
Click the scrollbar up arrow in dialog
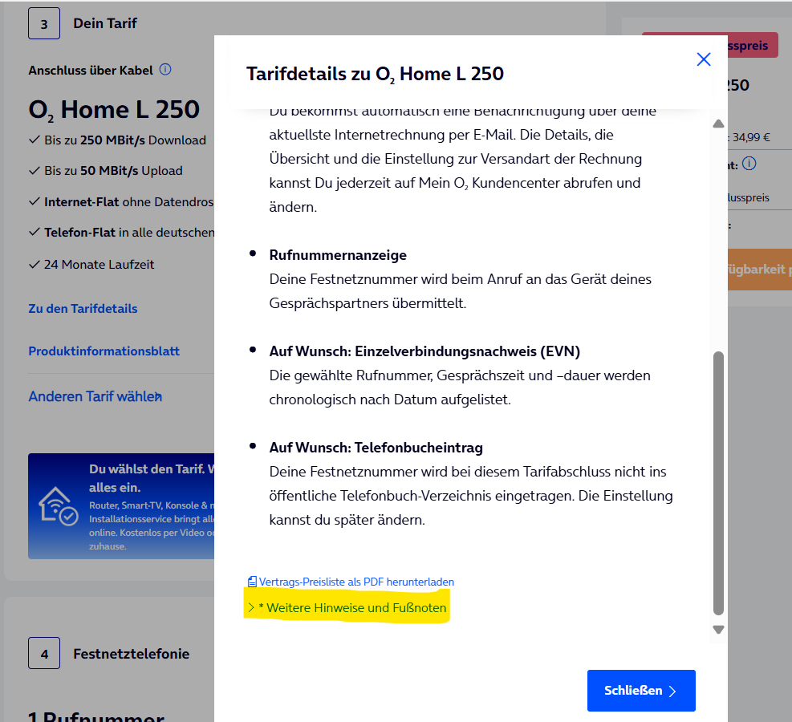718,124
